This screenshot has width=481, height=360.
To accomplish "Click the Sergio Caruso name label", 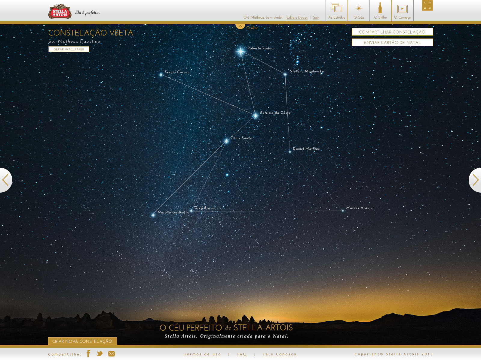I will (177, 72).
